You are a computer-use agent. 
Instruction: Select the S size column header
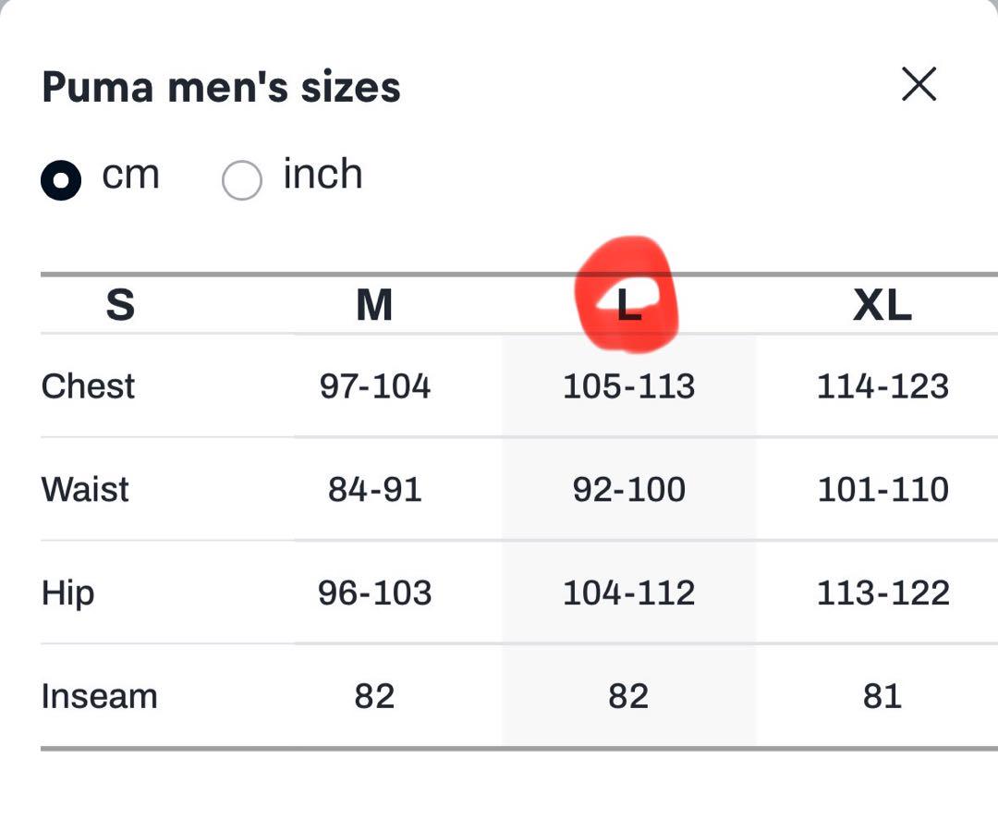tap(120, 304)
